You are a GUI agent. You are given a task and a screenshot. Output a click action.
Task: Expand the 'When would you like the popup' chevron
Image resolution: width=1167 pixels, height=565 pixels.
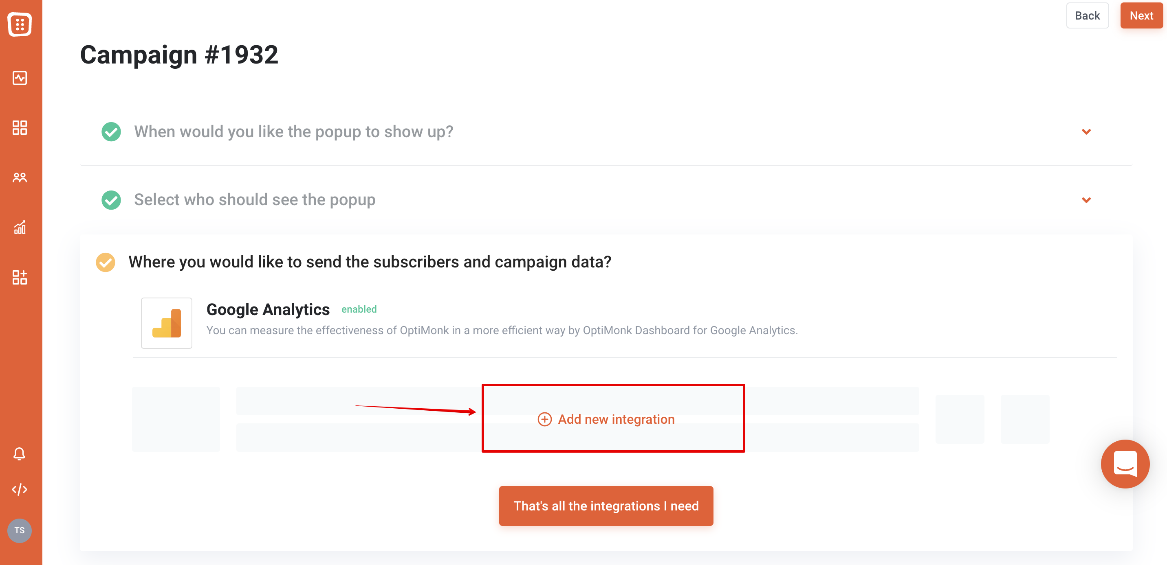(1086, 132)
